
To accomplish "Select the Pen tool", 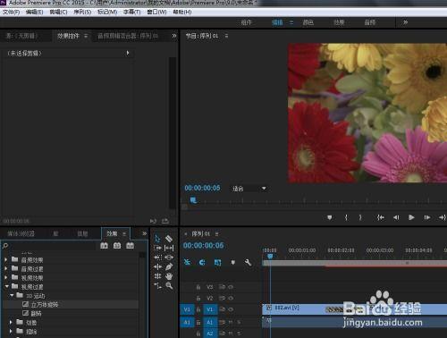I will (x=169, y=266).
